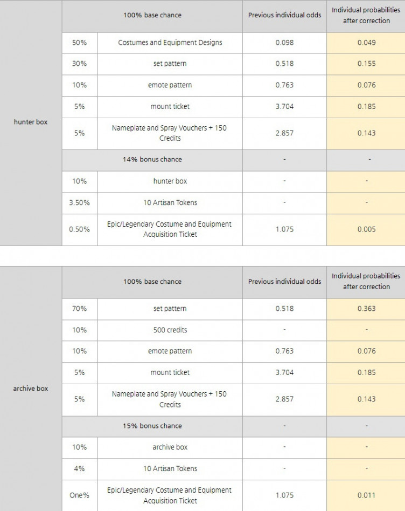405x511 pixels.
Task: Click the archive box row label
Action: pyautogui.click(x=31, y=389)
